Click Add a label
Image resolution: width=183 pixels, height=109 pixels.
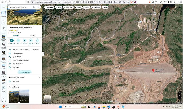(x=16, y=67)
